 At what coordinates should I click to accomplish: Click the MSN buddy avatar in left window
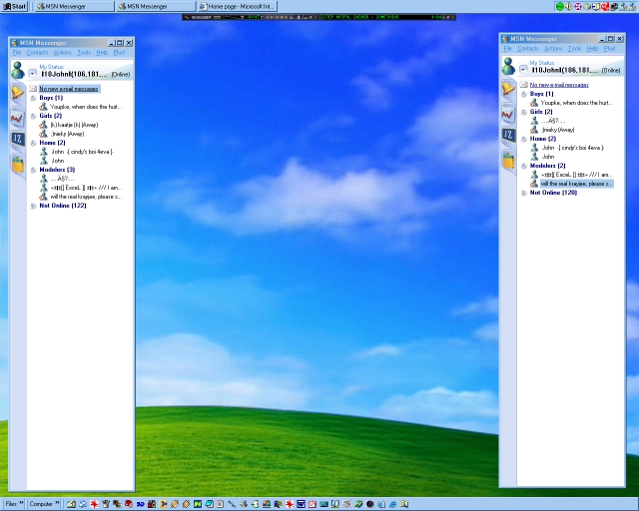pyautogui.click(x=18, y=70)
